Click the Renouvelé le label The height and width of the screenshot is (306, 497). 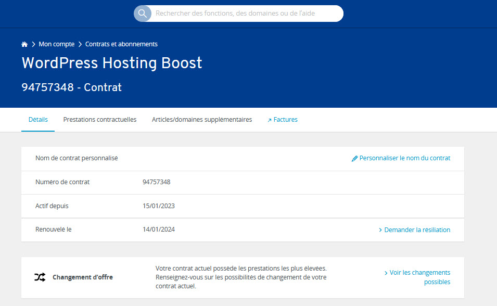[x=54, y=229]
